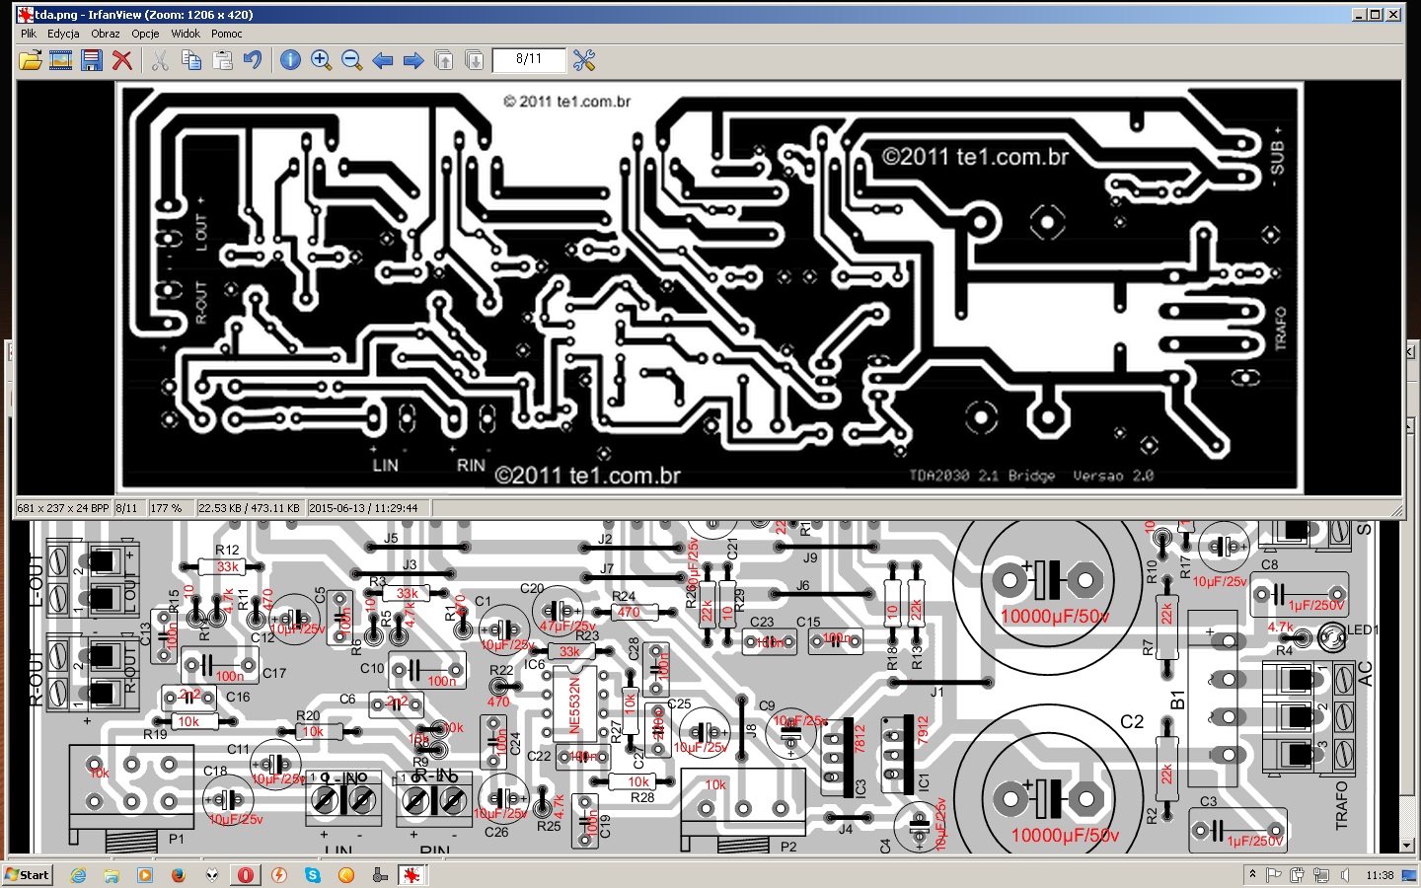Go to next image with right arrow
This screenshot has height=888, width=1421.
tap(413, 60)
